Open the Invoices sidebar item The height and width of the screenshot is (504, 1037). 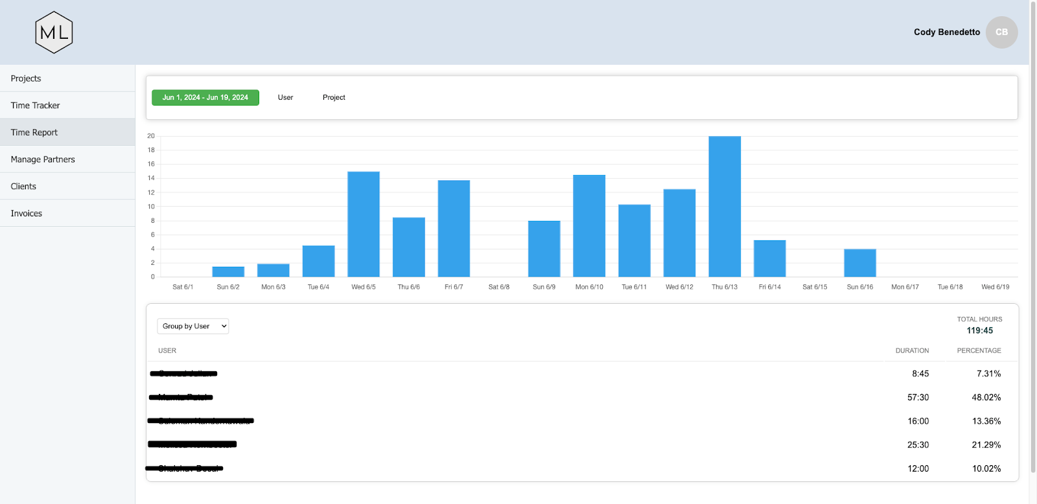pos(67,213)
